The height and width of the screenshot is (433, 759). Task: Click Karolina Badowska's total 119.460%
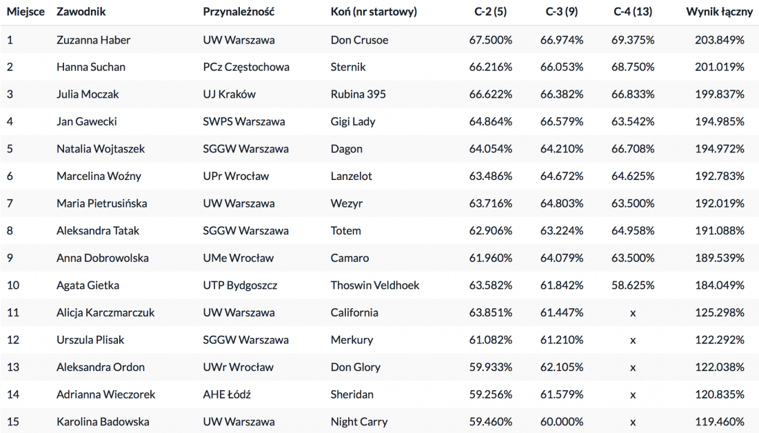tap(720, 421)
